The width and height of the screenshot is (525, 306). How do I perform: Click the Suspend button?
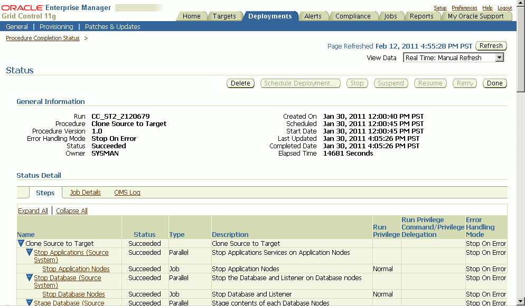tap(391, 83)
